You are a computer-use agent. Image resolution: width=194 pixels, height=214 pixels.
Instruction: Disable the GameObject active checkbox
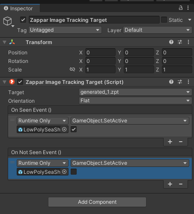pos(23,20)
